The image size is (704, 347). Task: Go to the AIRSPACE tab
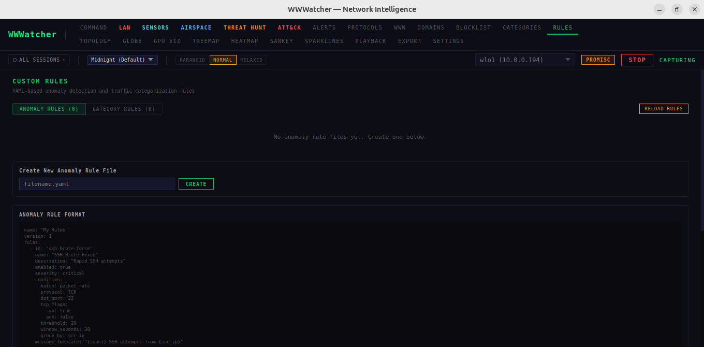coord(196,28)
